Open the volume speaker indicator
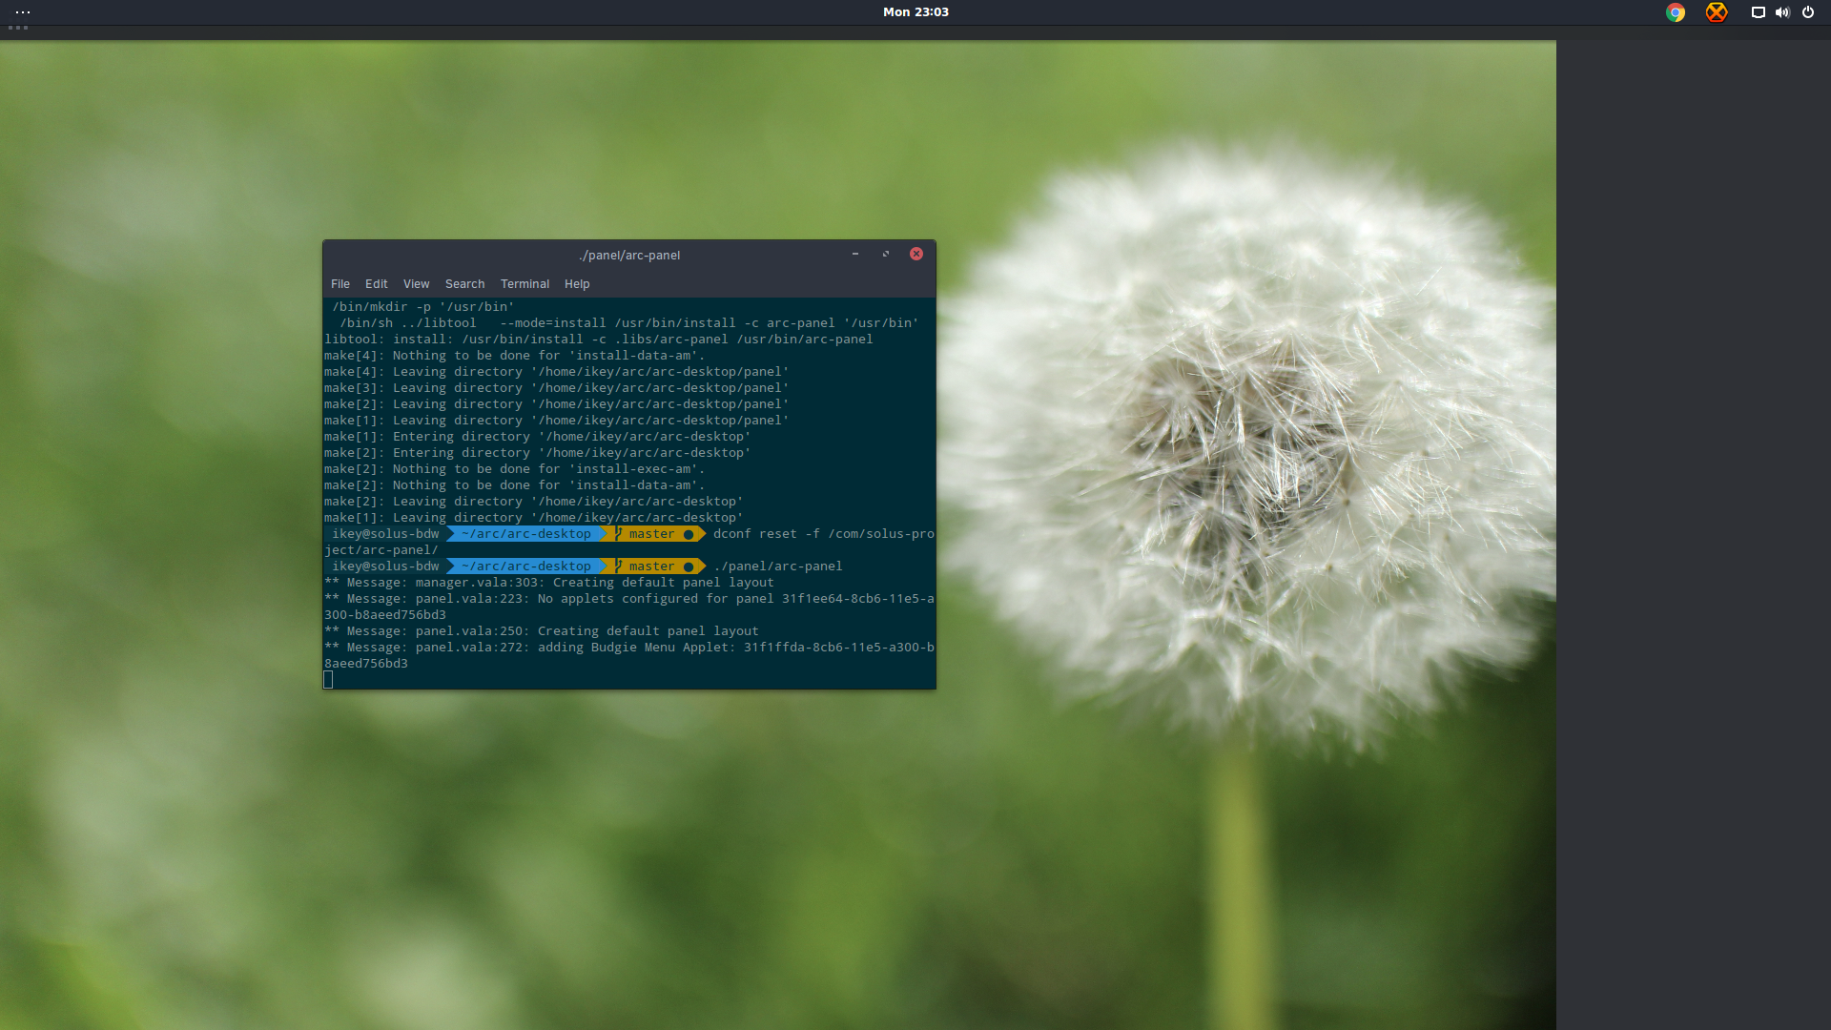The height and width of the screenshot is (1030, 1831). coord(1782,12)
